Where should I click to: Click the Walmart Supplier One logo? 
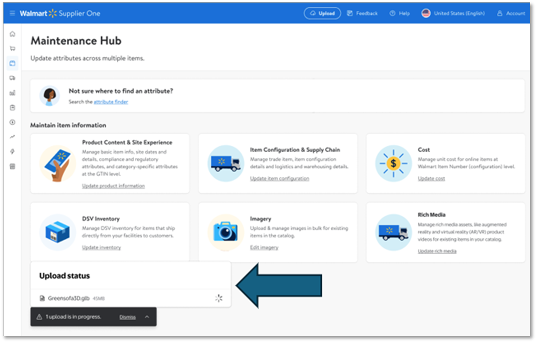coord(60,13)
